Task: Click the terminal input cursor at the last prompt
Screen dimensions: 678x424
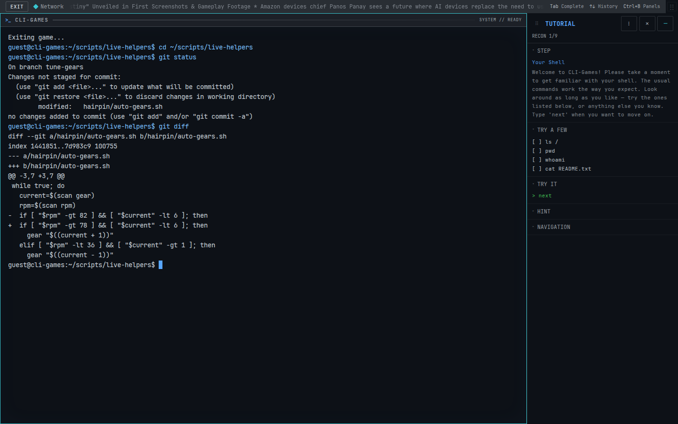Action: tap(161, 265)
